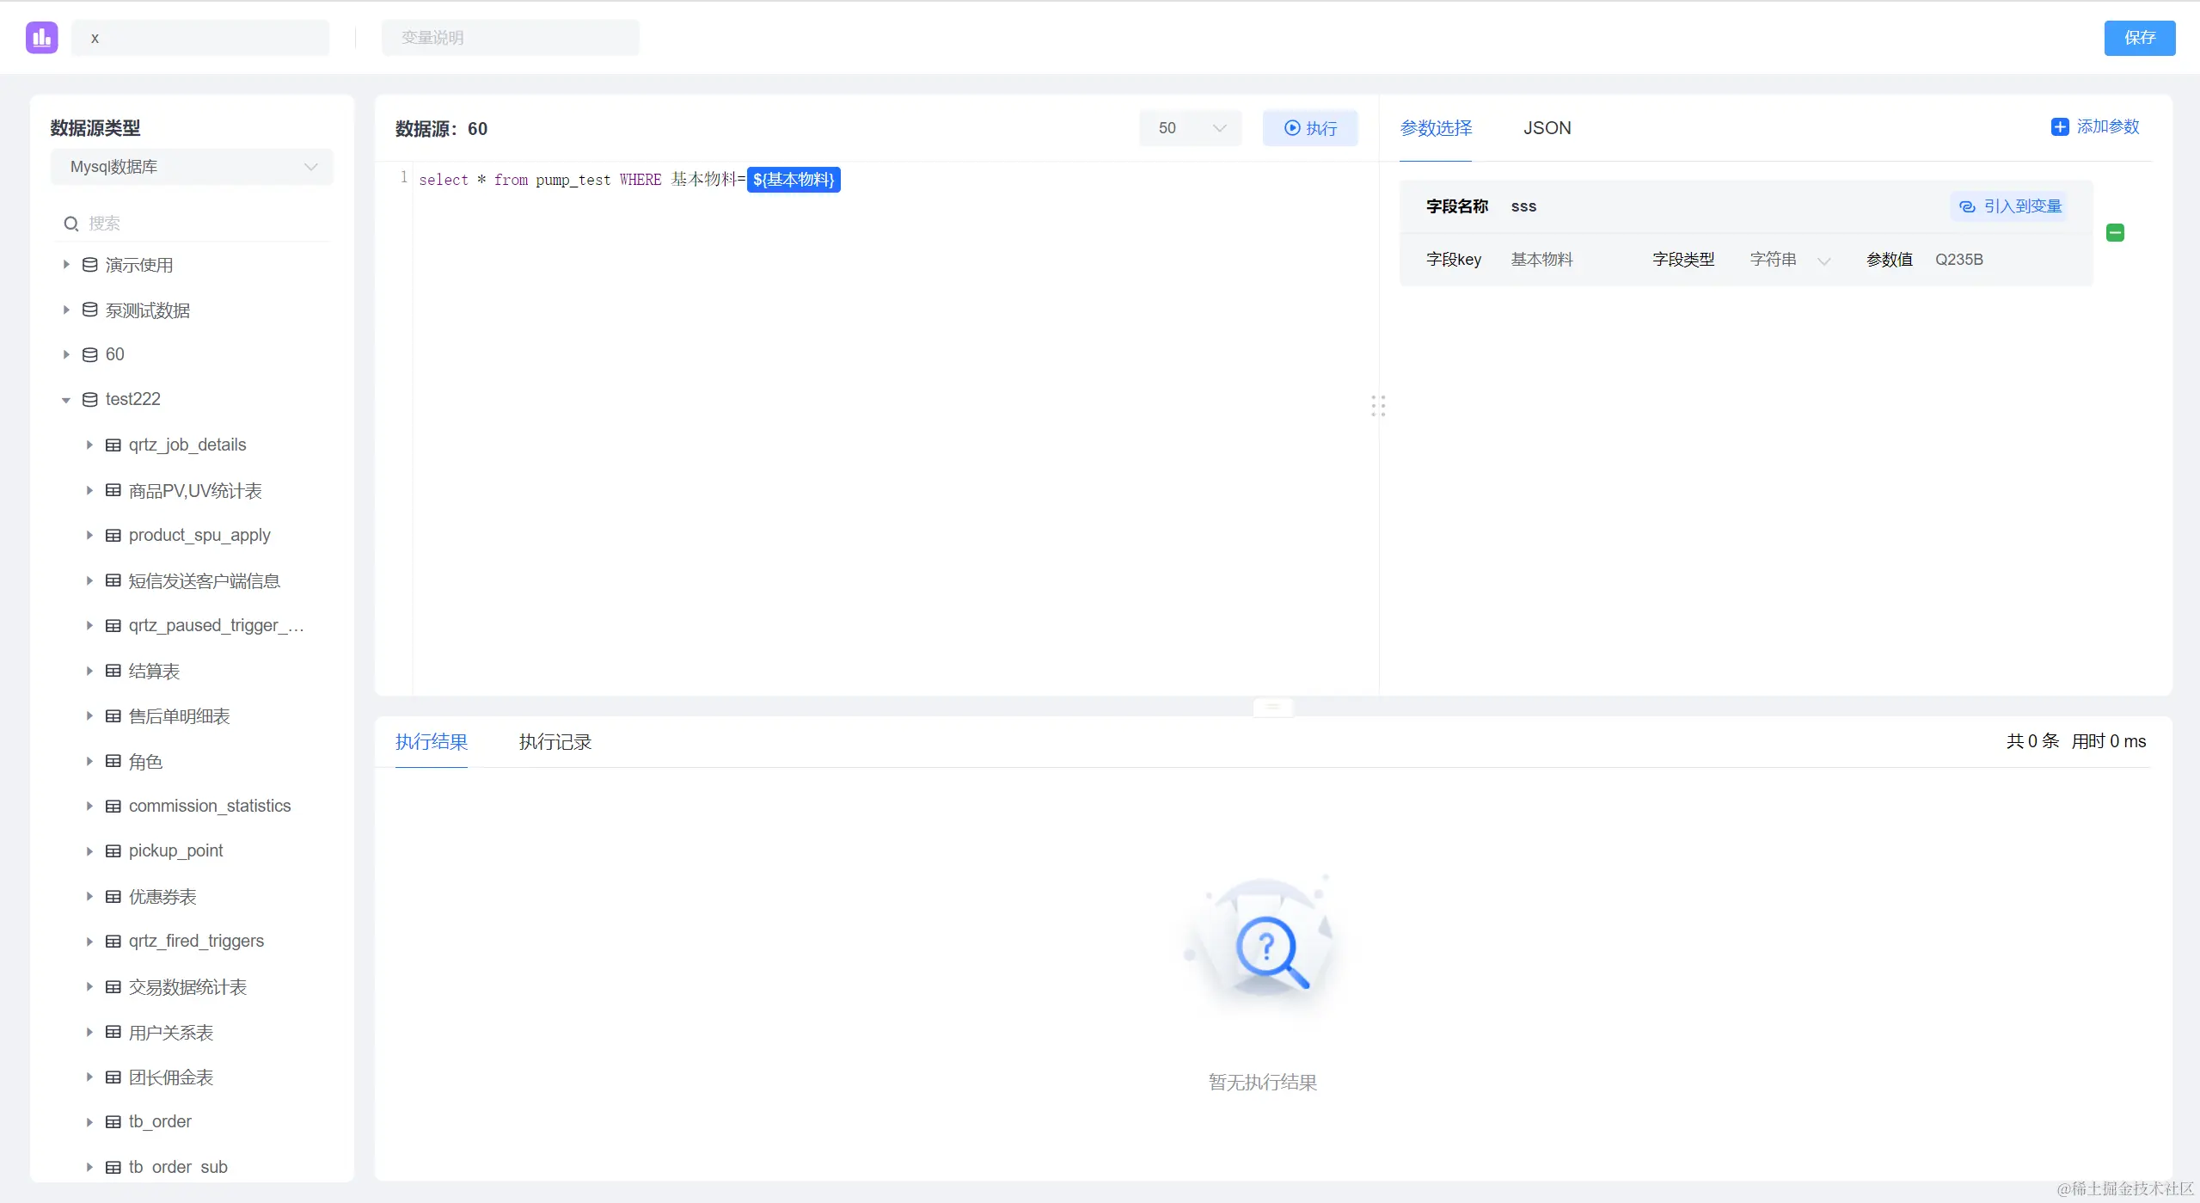The width and height of the screenshot is (2200, 1203).
Task: Open the 50 row limit dropdown
Action: tap(1190, 128)
